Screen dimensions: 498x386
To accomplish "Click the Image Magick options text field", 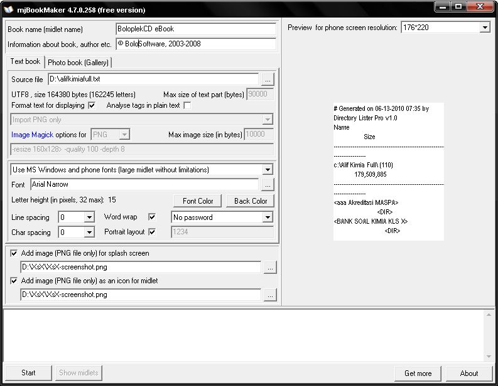I will pos(142,149).
